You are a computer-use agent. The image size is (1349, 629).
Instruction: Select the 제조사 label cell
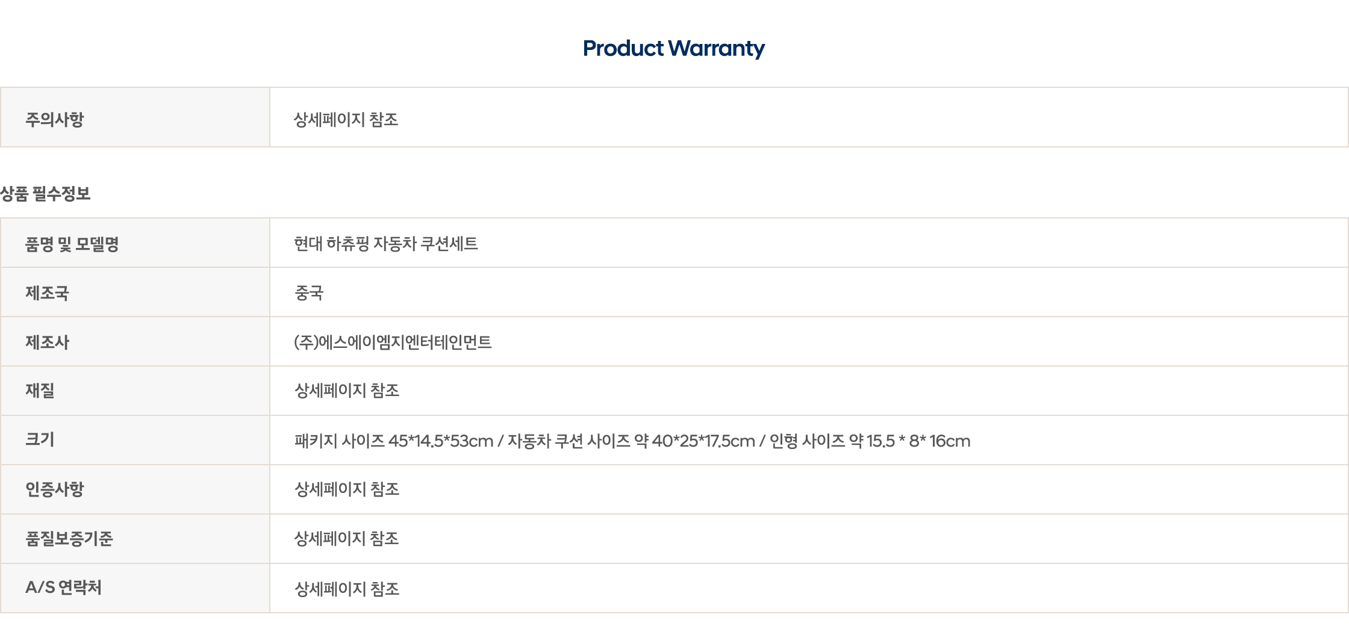(x=135, y=342)
